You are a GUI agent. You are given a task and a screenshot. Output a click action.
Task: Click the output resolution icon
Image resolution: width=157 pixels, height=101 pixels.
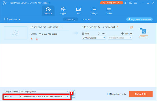(99, 33)
